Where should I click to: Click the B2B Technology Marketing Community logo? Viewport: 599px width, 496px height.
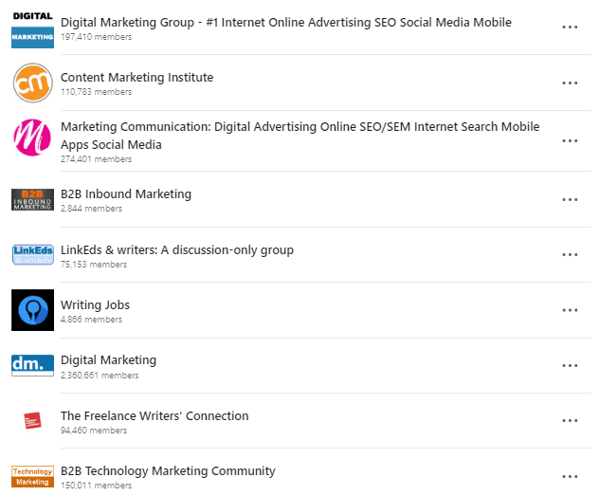32,475
